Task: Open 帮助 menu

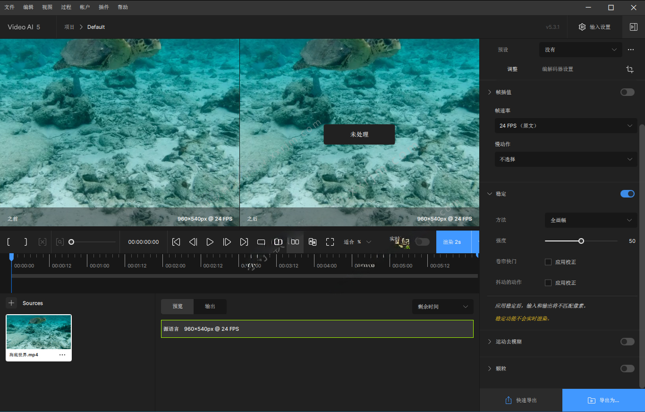Action: [x=123, y=7]
